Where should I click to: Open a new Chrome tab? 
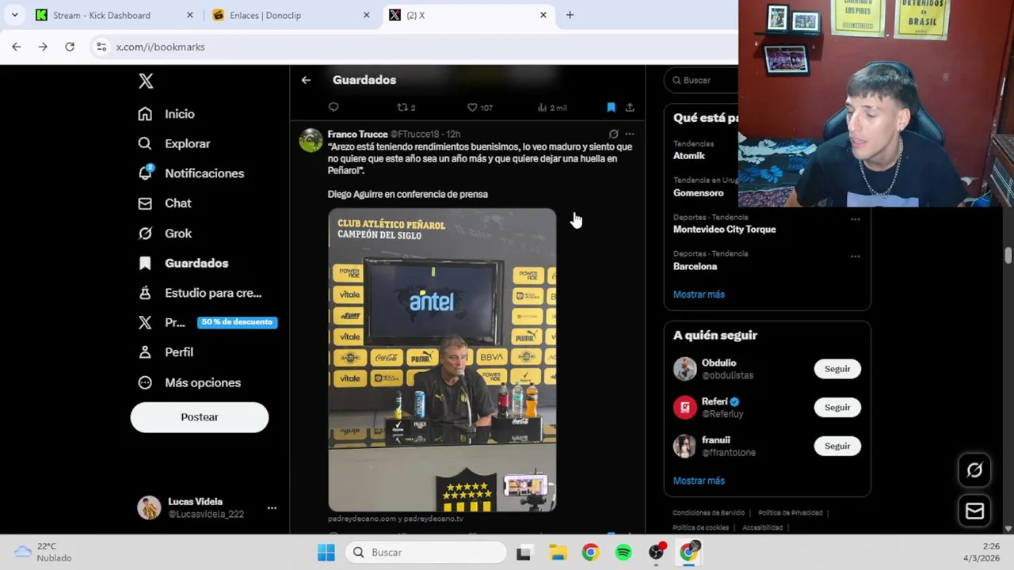click(570, 15)
